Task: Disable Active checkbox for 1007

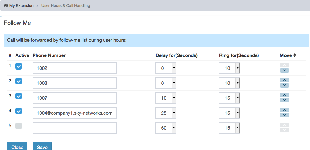Action: click(19, 96)
